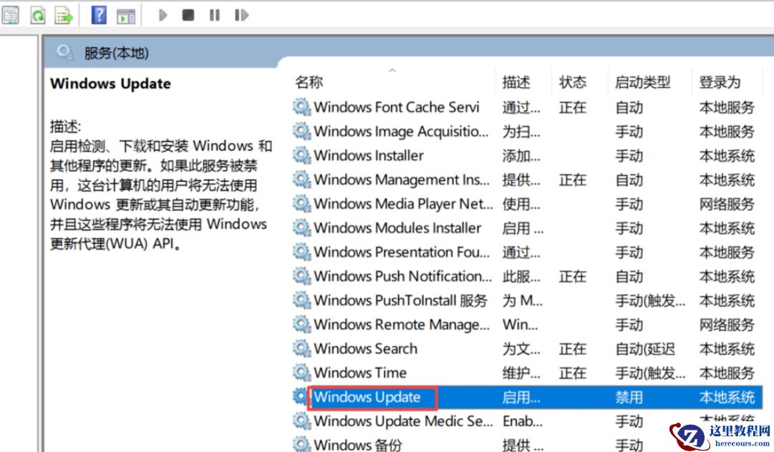
Task: Start the Windows Update service
Action: [x=163, y=14]
